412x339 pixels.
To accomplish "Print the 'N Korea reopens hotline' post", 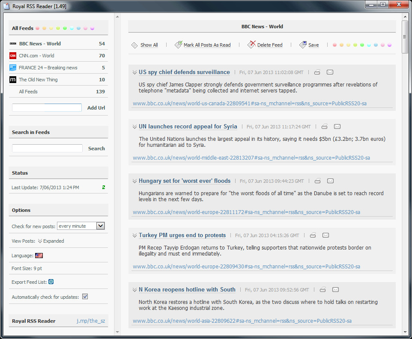I will 323,290.
